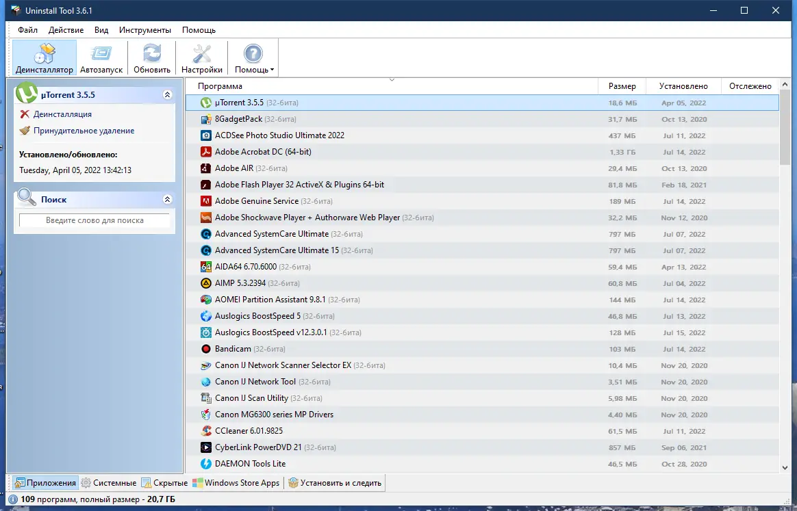Collapse the Поиск search panel
797x511 pixels.
167,199
